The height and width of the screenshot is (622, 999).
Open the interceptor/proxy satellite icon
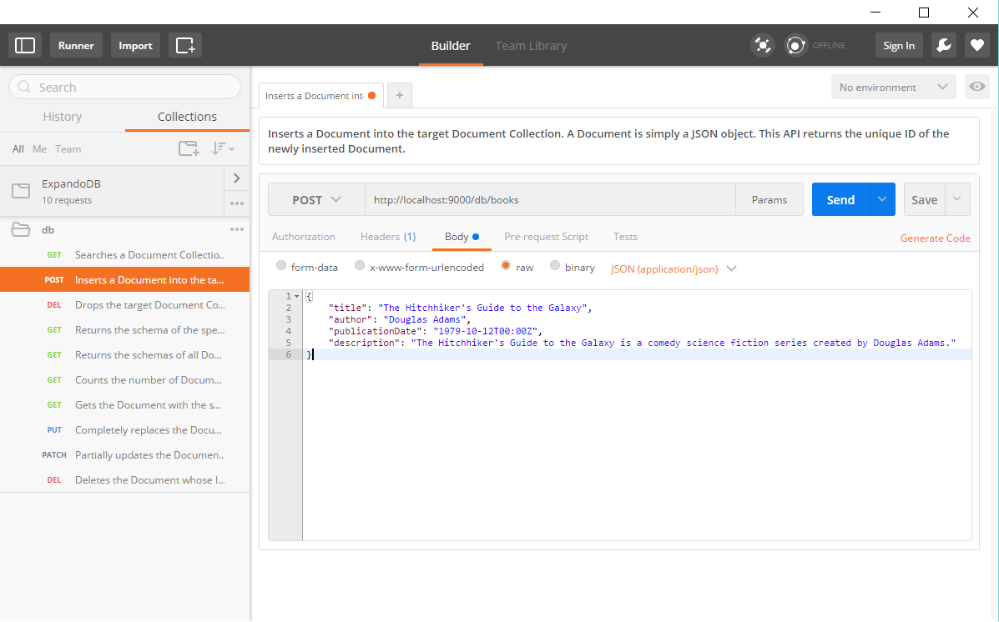(x=763, y=45)
